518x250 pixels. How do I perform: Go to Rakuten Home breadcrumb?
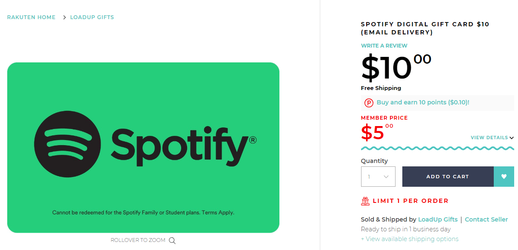(x=31, y=17)
